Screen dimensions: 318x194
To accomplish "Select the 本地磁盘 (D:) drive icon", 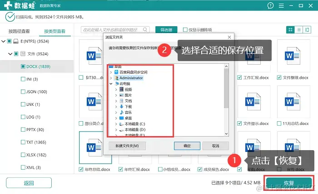I will (121, 130).
